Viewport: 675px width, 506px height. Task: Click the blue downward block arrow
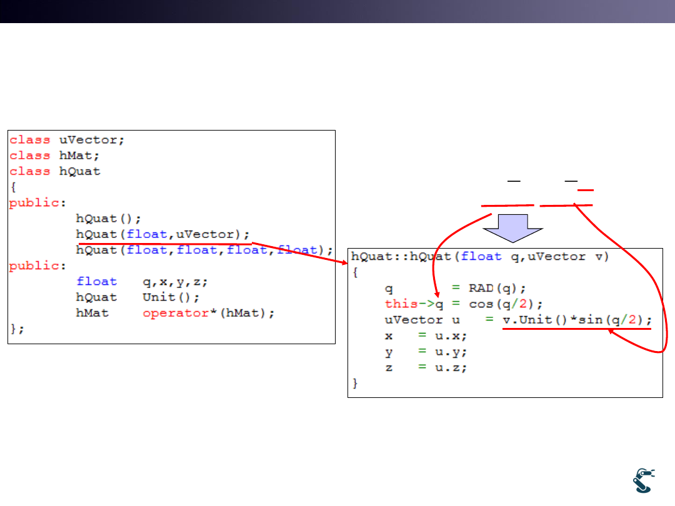click(x=513, y=227)
